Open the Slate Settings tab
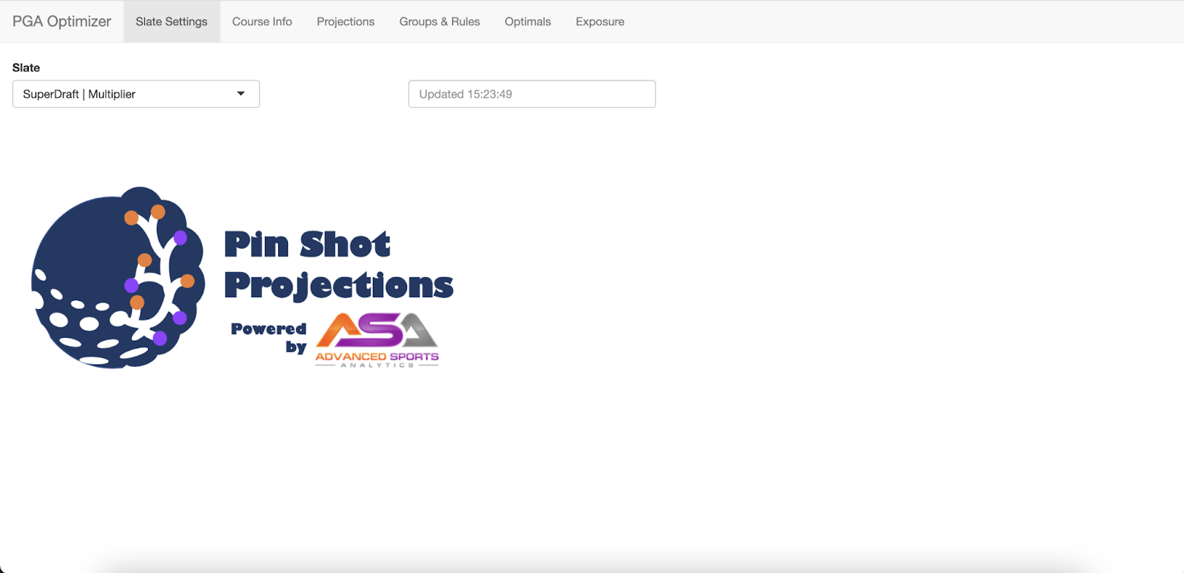 (x=172, y=21)
